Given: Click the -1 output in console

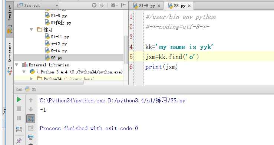Looking at the screenshot, I should [43, 110].
